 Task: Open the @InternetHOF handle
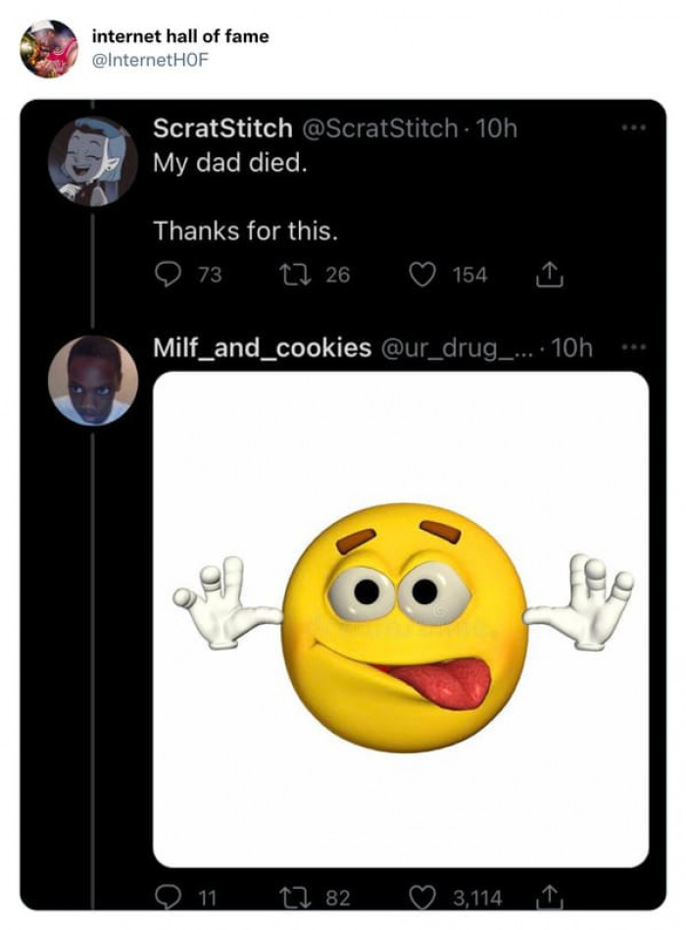[150, 59]
